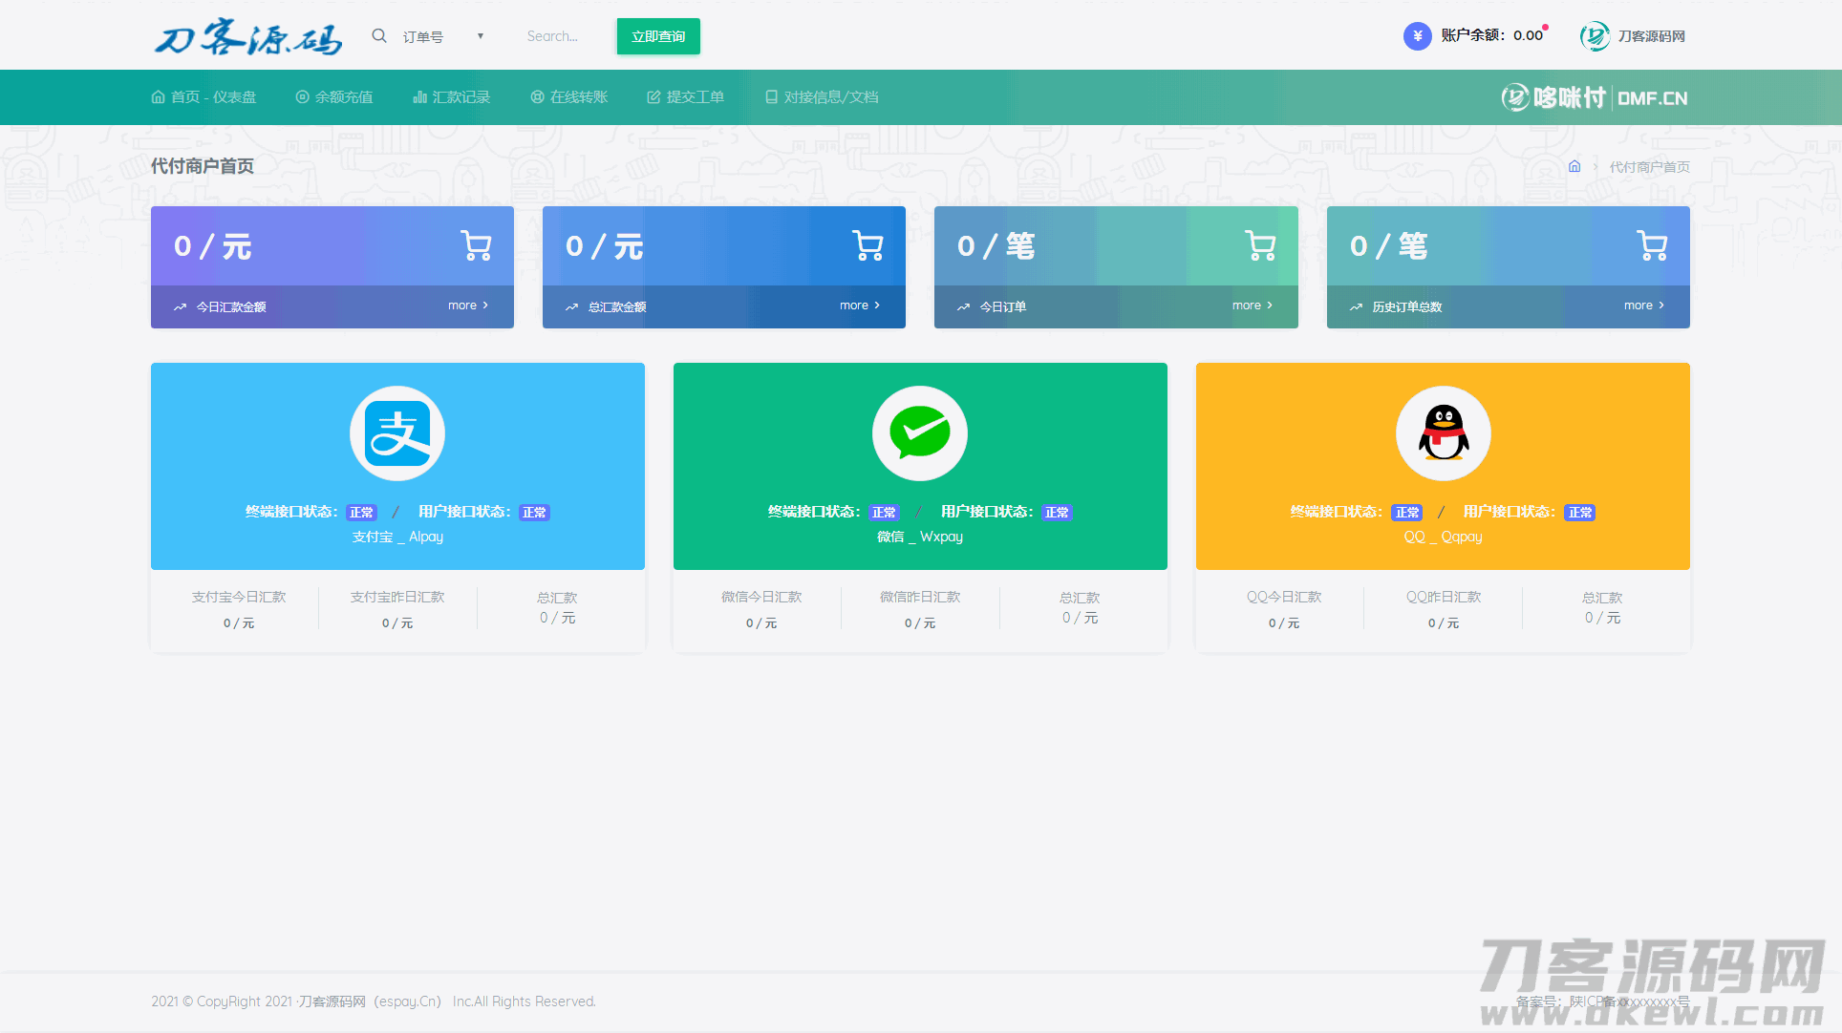Click the yen account balance icon
Screen dimensions: 1842x1033
coord(1417,36)
